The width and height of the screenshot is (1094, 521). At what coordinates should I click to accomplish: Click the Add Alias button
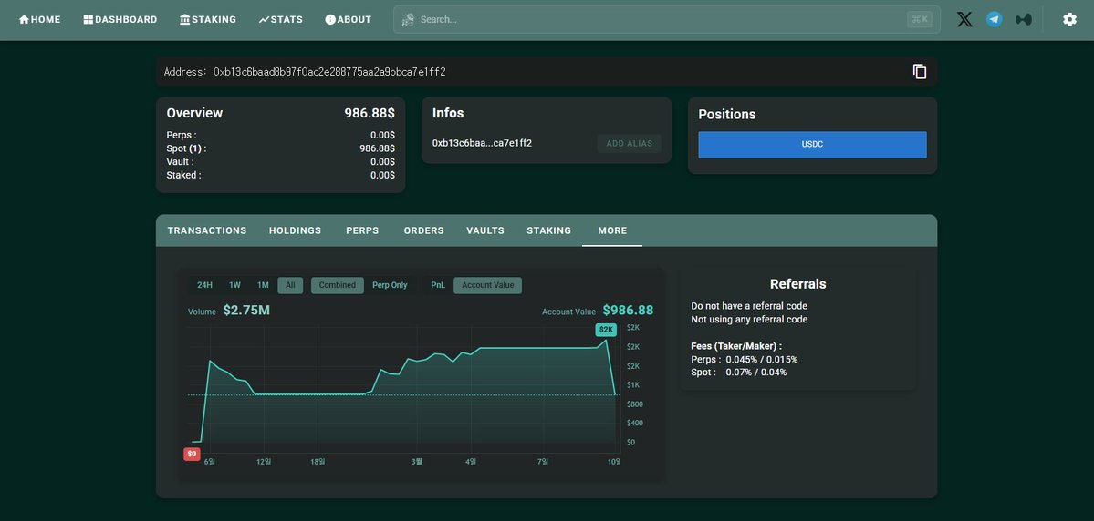[630, 144]
